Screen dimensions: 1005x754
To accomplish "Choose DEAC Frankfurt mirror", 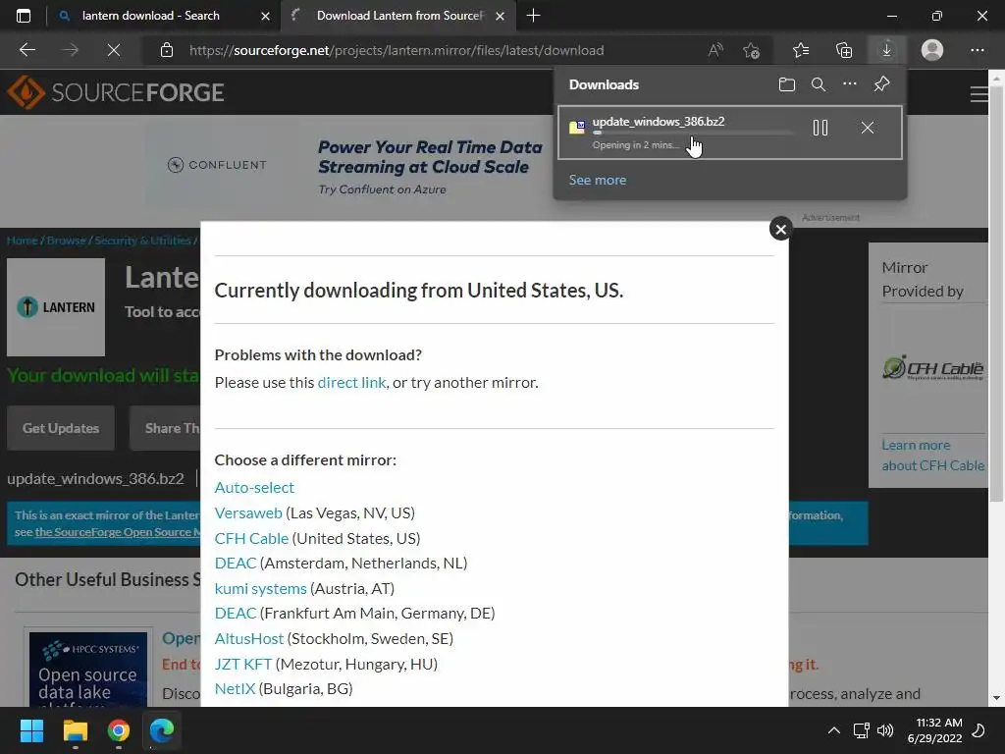I will point(236,613).
